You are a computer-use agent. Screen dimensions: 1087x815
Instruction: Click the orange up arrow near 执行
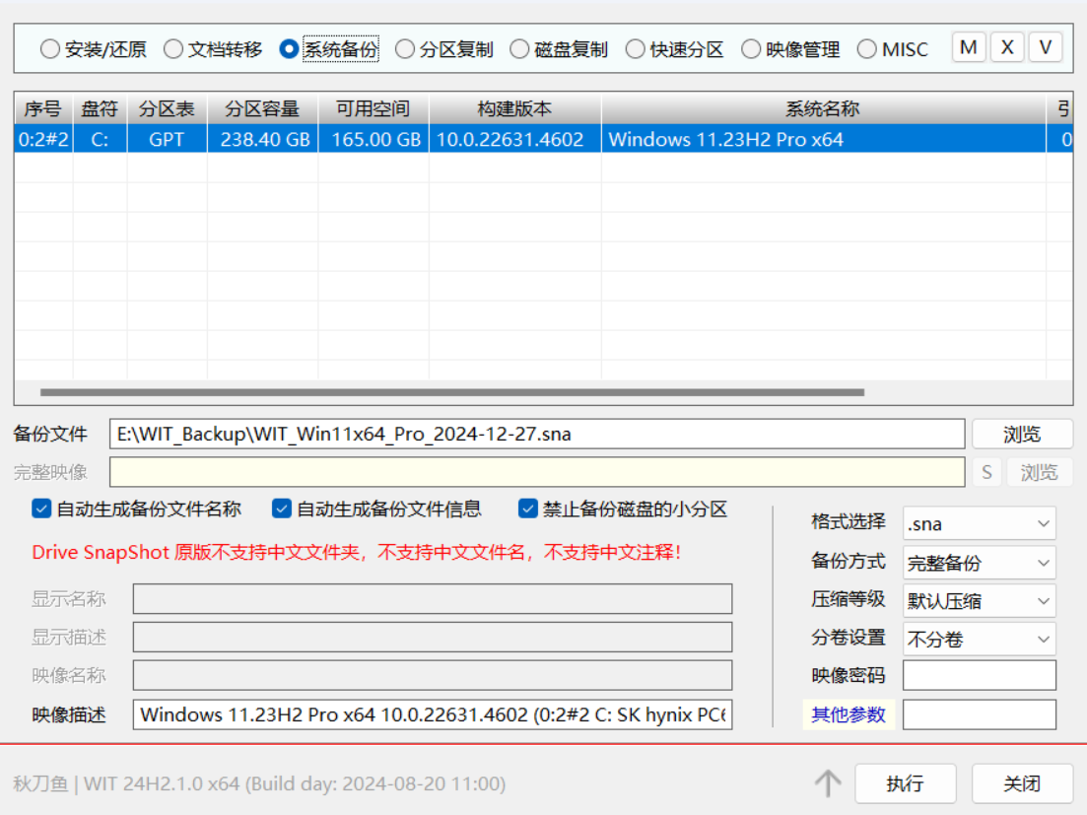click(828, 783)
